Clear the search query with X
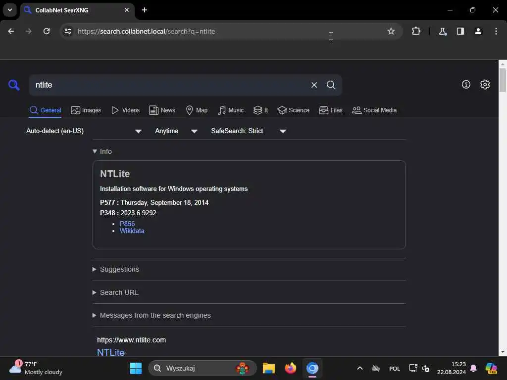Screen dimensions: 507x380 314,85
